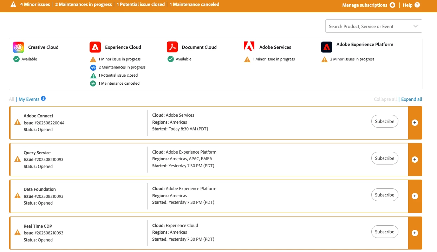This screenshot has height=252, width=437.
Task: Click Creative Cloud's green Available checkmark
Action: click(16, 59)
